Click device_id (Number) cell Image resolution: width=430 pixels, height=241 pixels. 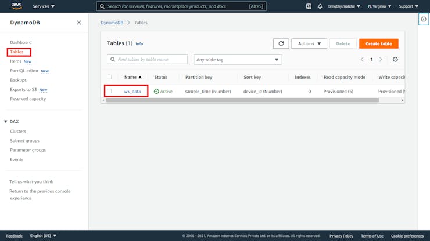(263, 92)
